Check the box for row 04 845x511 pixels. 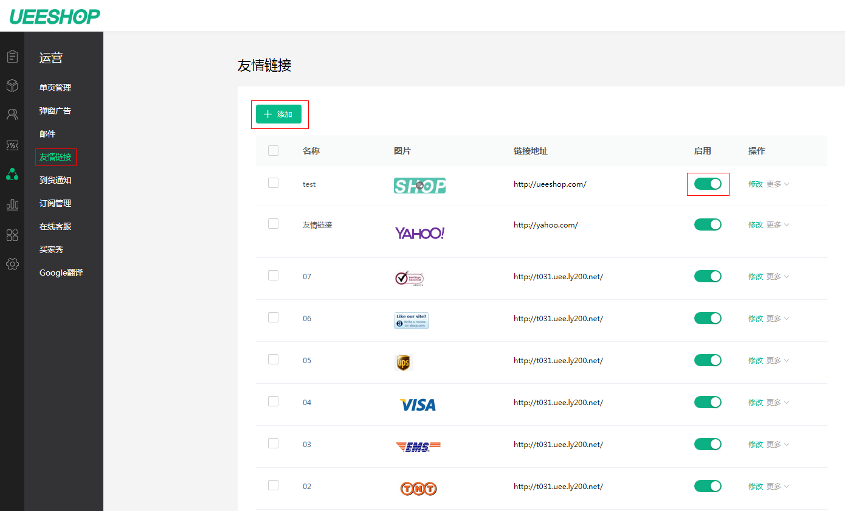[273, 401]
